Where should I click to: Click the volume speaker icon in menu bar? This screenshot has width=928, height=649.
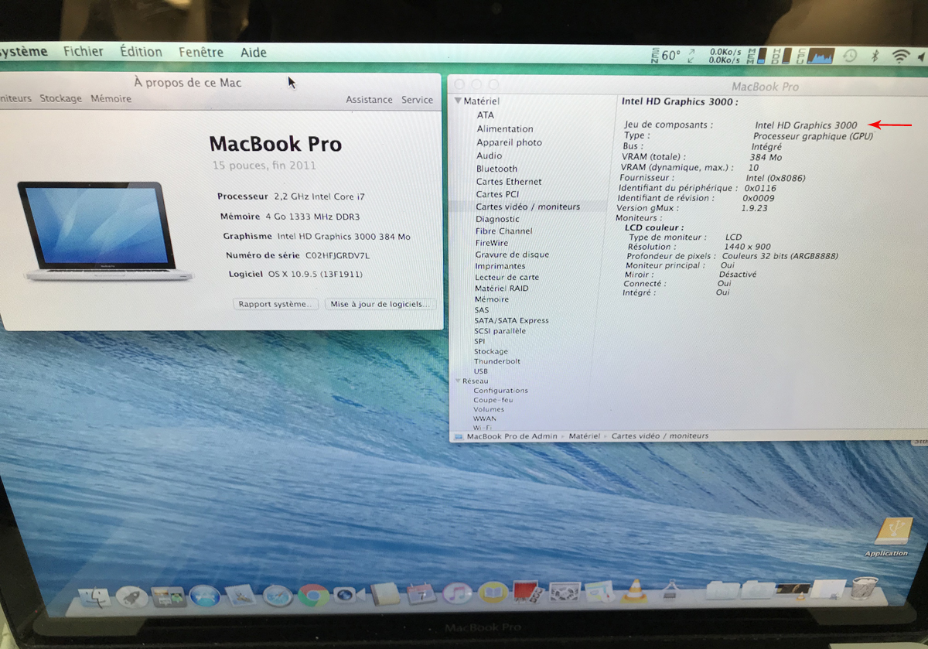pyautogui.click(x=920, y=56)
